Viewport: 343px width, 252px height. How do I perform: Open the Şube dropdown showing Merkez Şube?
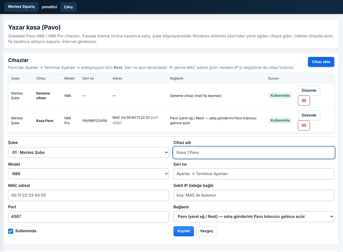88,152
